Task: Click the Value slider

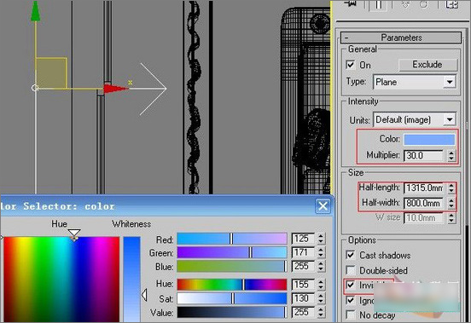Action: pyautogui.click(x=232, y=313)
